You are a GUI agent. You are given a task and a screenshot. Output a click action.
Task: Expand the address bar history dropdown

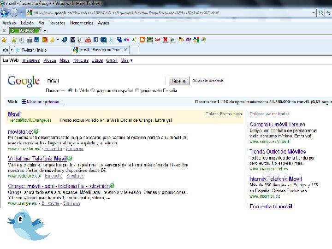click(x=314, y=13)
